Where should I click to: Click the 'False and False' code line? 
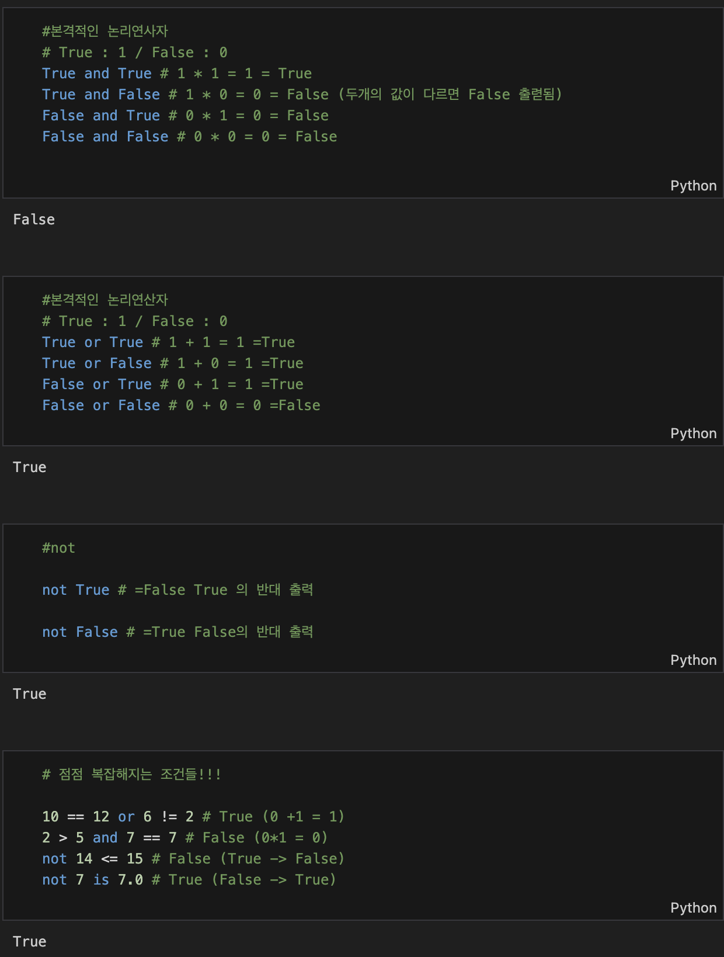[x=190, y=137]
